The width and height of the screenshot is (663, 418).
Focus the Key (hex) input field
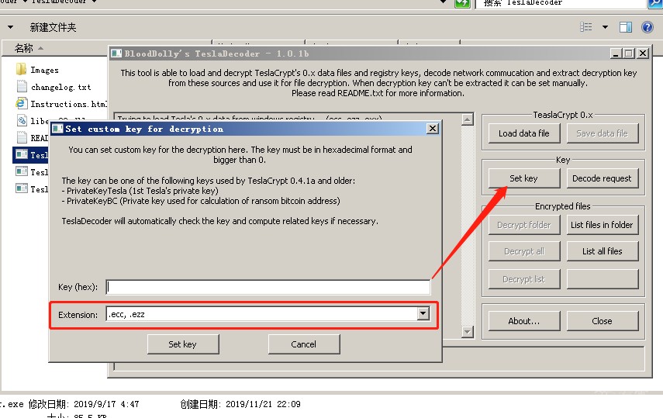268,287
